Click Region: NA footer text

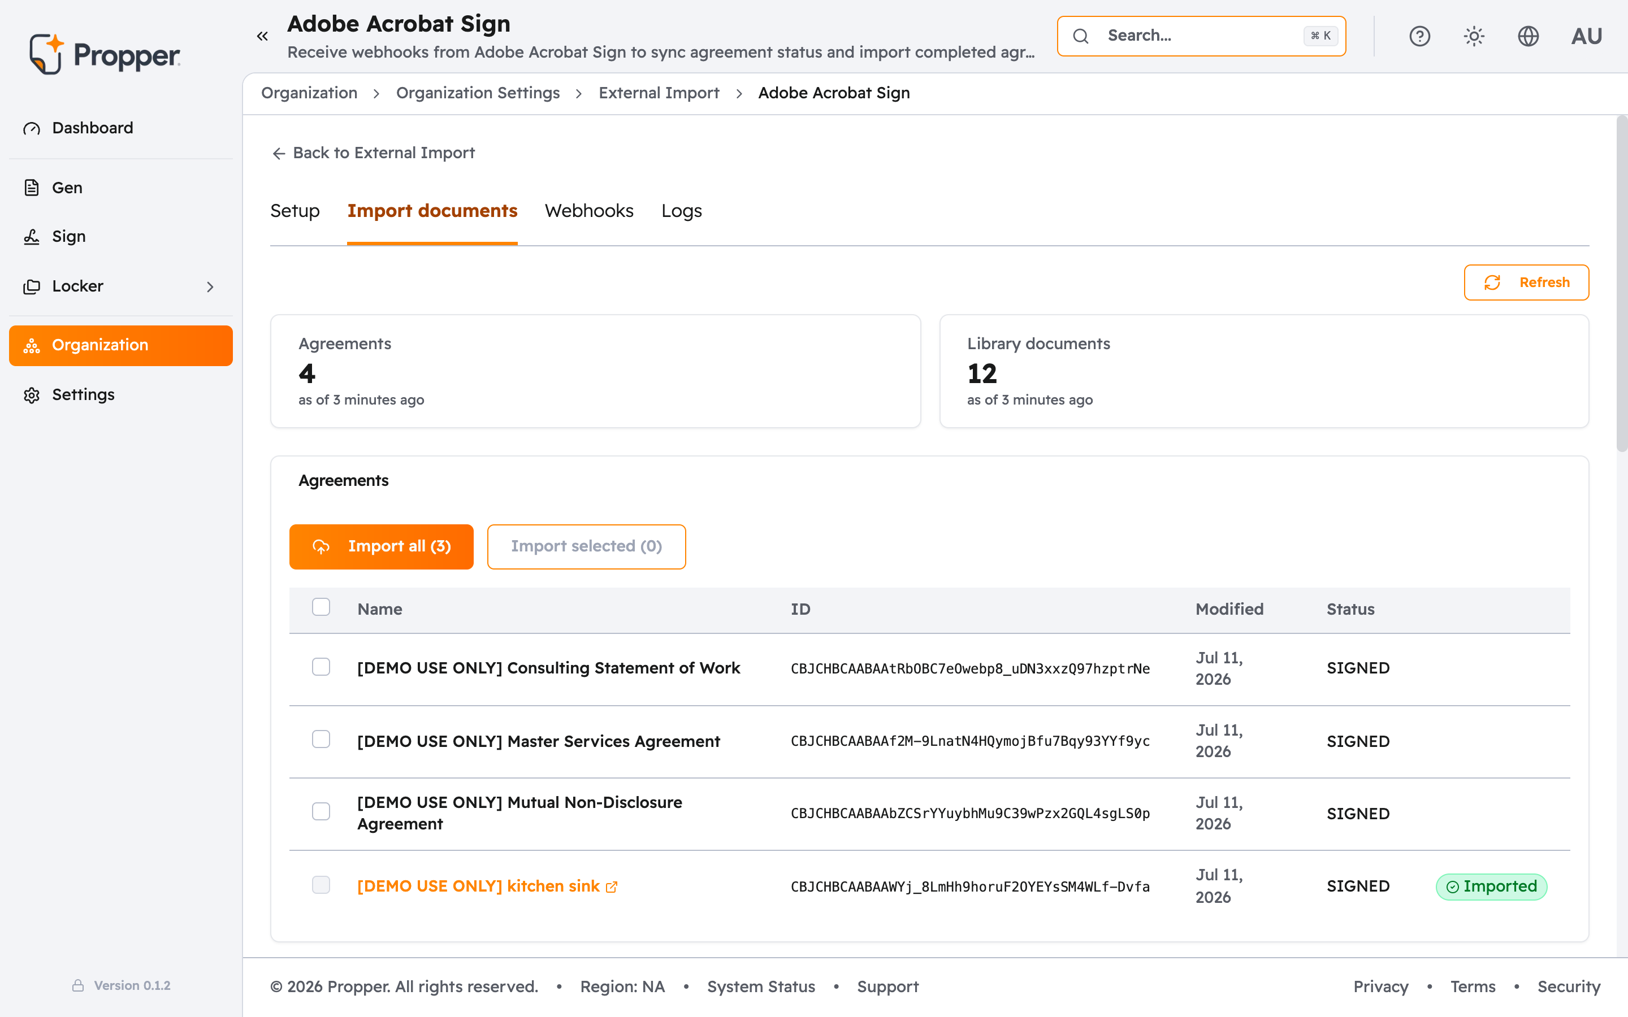click(x=622, y=986)
